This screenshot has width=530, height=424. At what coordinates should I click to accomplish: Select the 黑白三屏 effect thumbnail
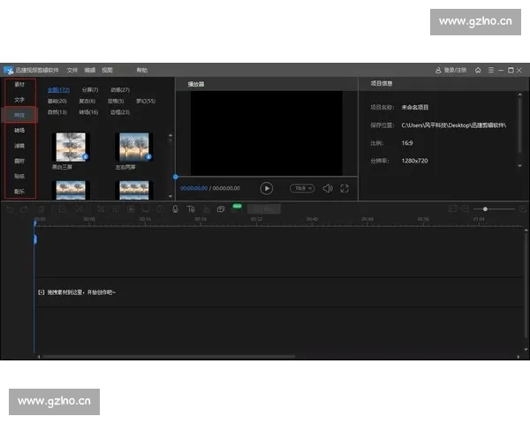point(70,148)
